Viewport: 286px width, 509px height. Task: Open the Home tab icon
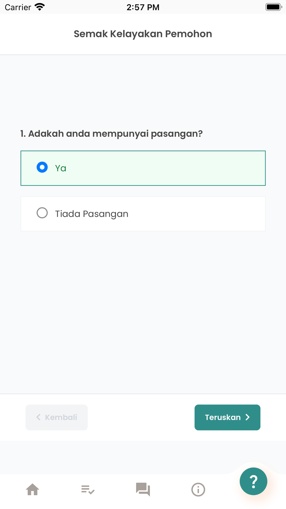pyautogui.click(x=33, y=489)
